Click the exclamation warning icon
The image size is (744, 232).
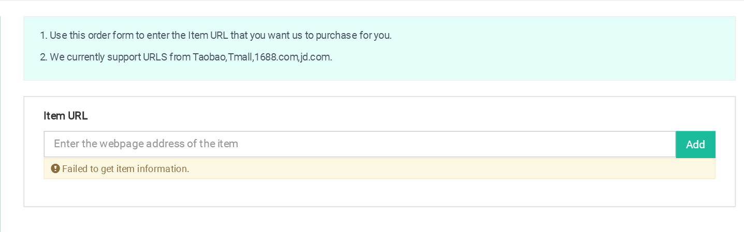click(55, 168)
